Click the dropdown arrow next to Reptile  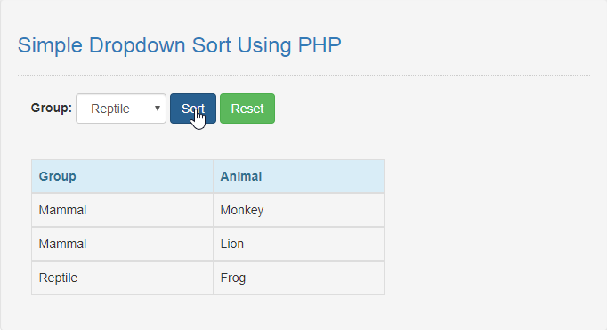[158, 109]
